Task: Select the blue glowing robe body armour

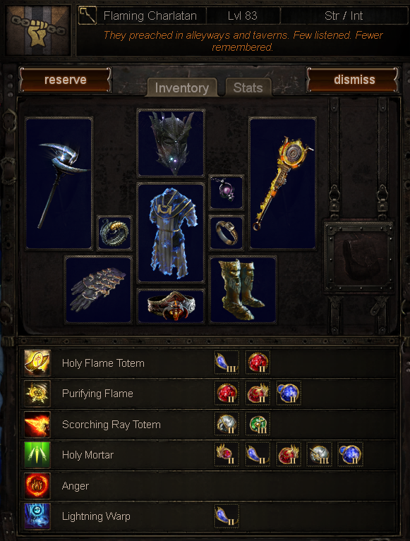Action: pos(171,233)
